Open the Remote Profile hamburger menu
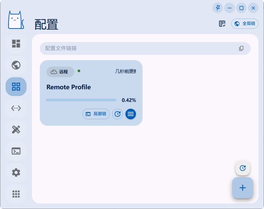The image size is (264, 209). [x=131, y=114]
